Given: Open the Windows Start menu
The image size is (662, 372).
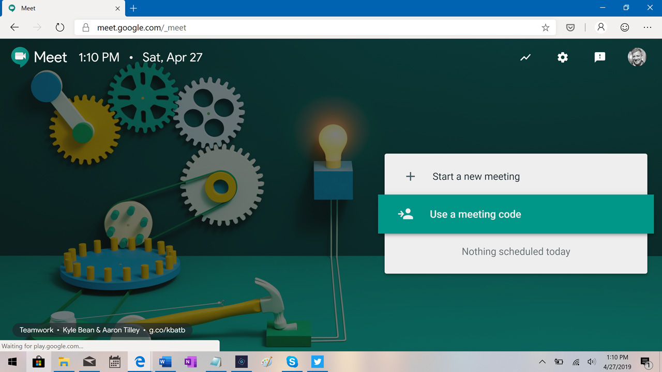Looking at the screenshot, I should [x=12, y=362].
